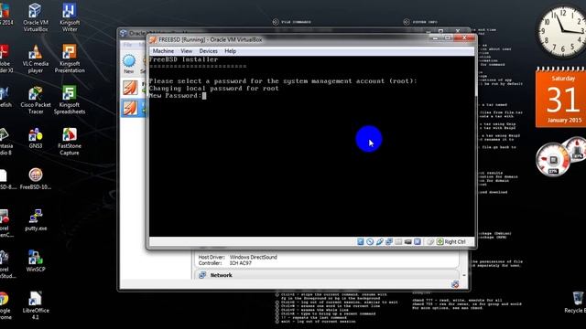
Task: Click the Host Driver Windows DirectSound text
Action: coord(238,257)
